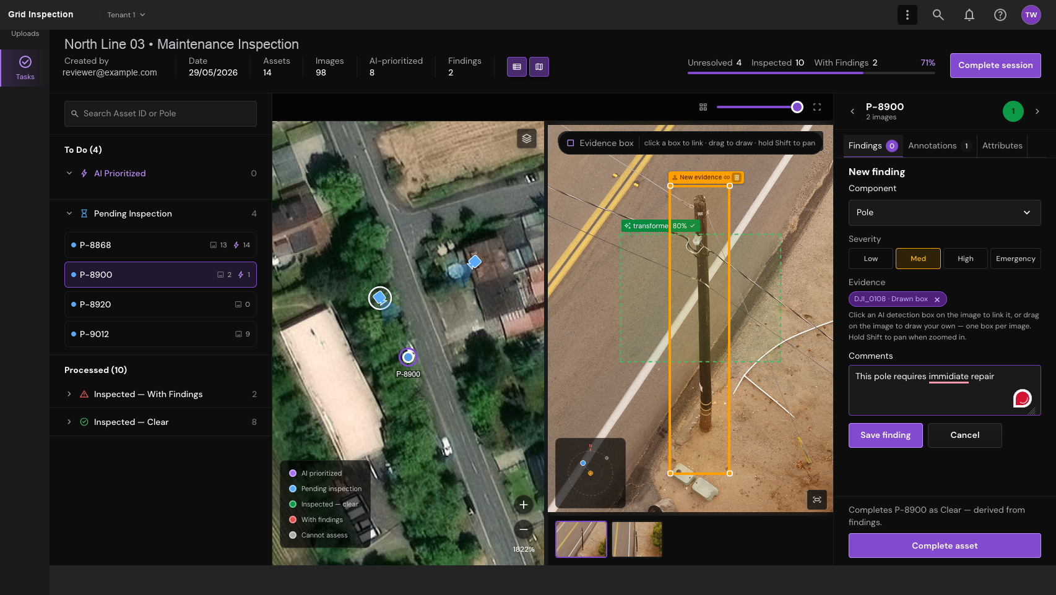The height and width of the screenshot is (595, 1056).
Task: Open the map layers button
Action: coord(527,138)
